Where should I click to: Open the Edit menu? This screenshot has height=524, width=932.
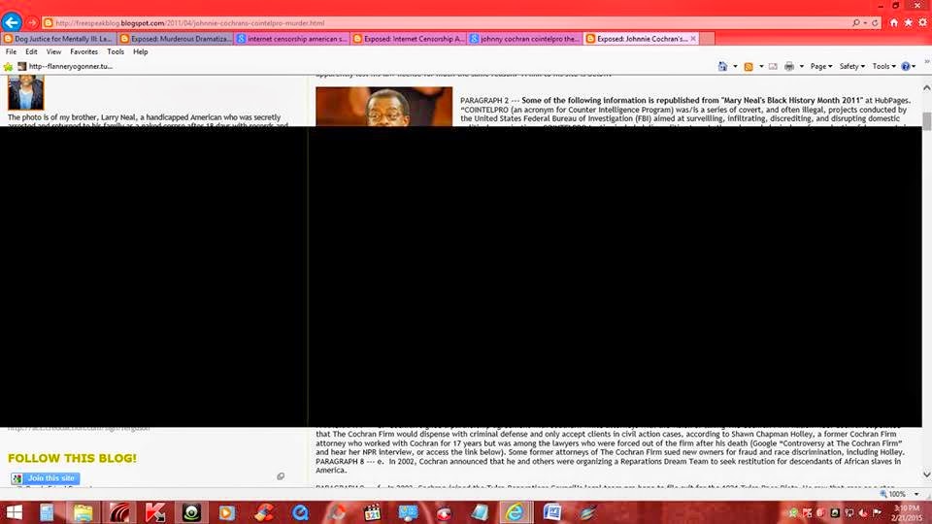pos(31,51)
